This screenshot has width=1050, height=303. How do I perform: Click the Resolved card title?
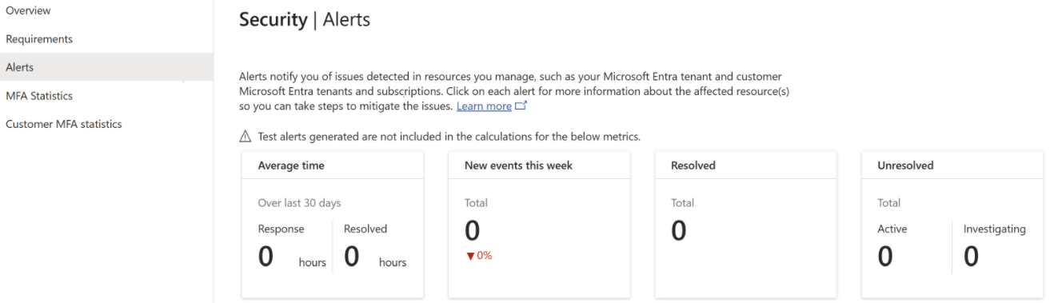click(693, 165)
